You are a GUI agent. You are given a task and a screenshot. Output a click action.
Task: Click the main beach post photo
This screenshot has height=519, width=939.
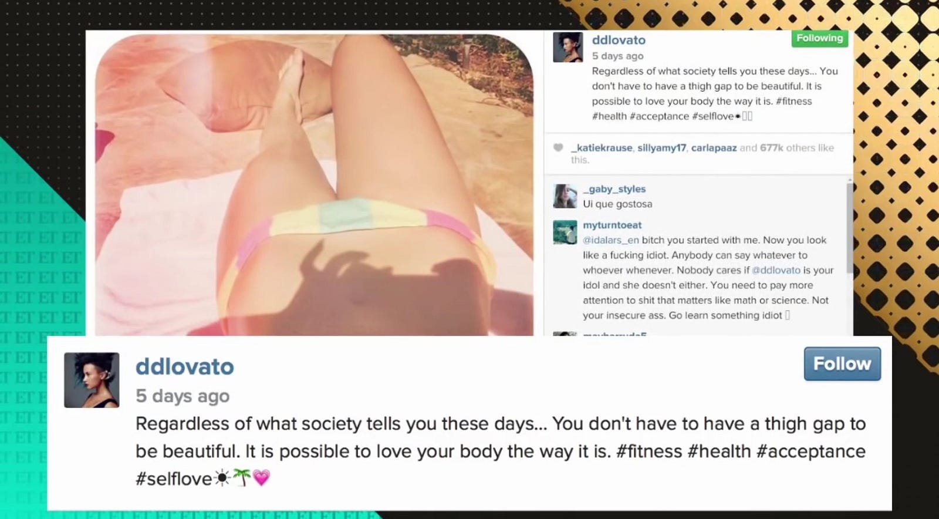[x=315, y=184]
